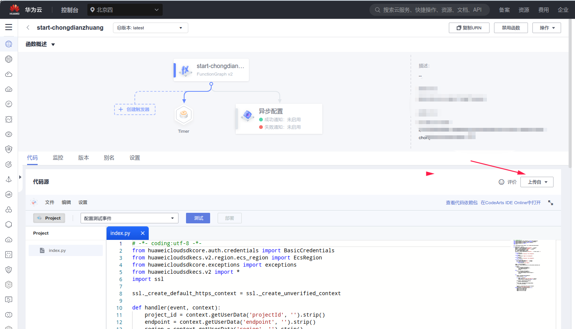The height and width of the screenshot is (329, 575).
Task: Open the 设置 editor menu
Action: (83, 202)
